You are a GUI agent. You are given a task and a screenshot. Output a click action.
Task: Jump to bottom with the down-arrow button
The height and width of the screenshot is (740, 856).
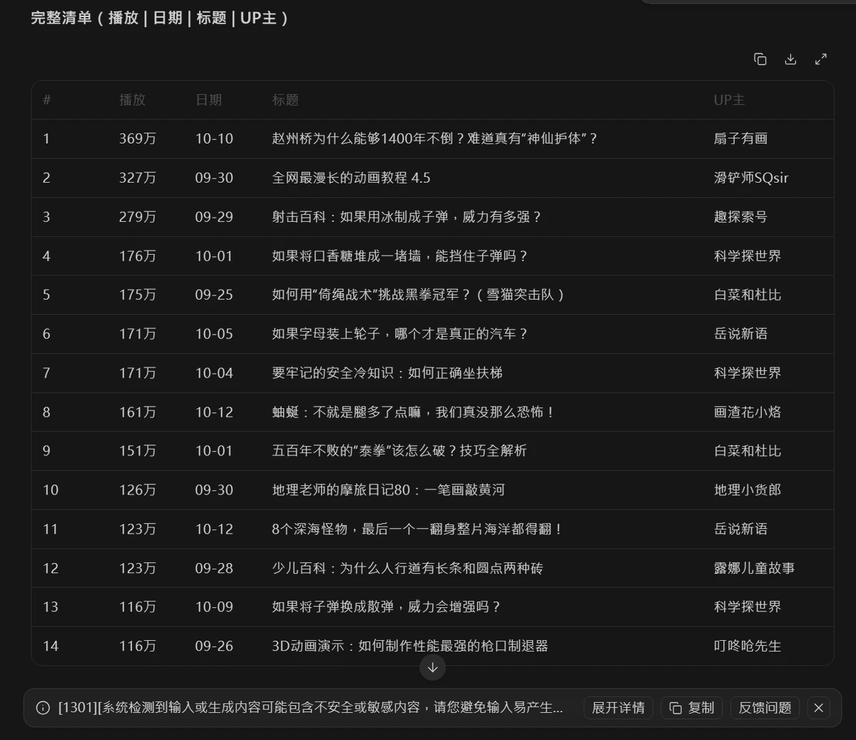pos(432,668)
